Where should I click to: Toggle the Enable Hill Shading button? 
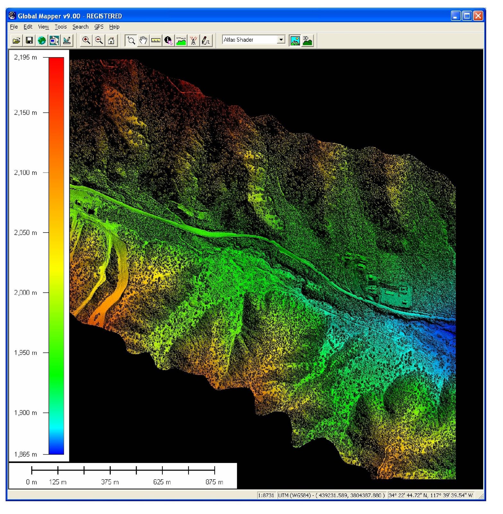coord(295,40)
